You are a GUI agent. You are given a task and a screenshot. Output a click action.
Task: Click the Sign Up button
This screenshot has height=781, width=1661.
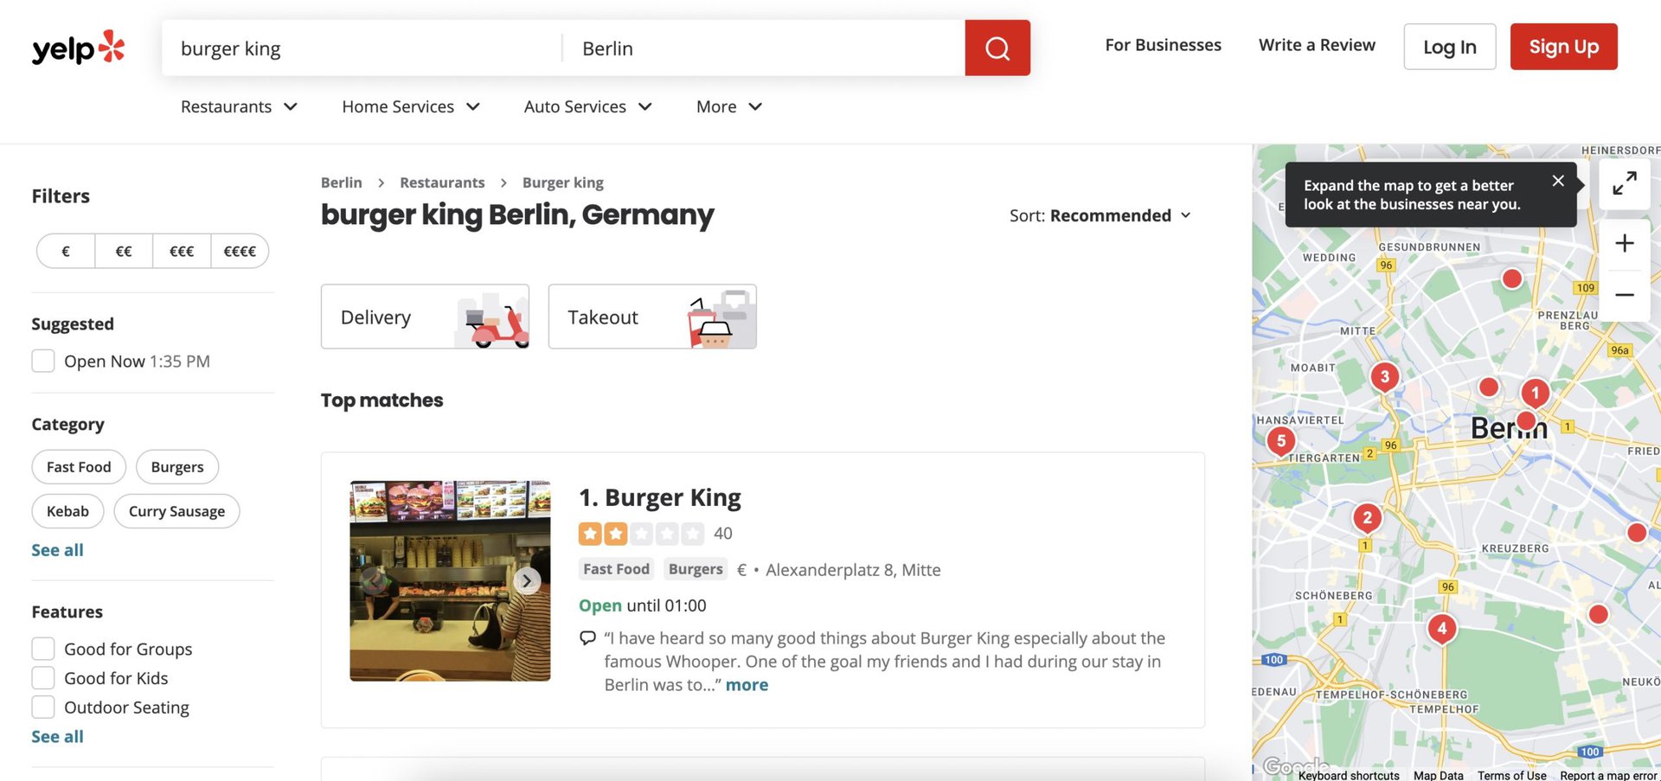pyautogui.click(x=1563, y=47)
